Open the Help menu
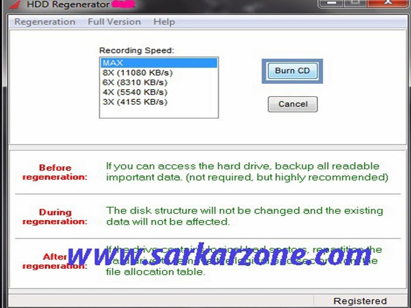Screen dimensions: 411x308 164,22
